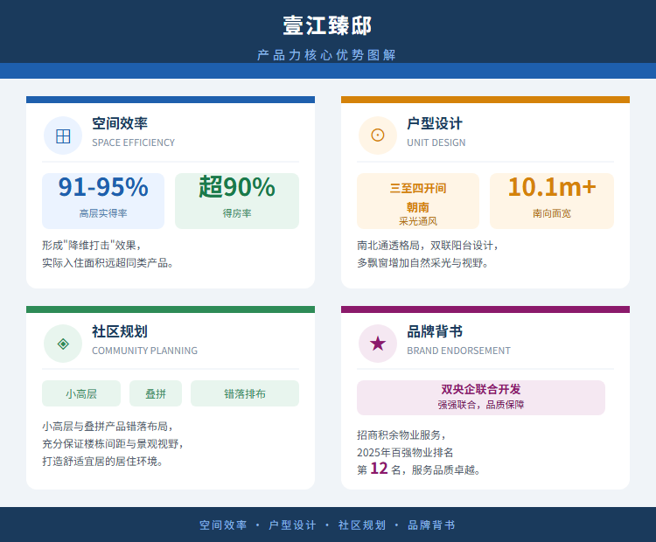Click the 三至四开间朝南 box
This screenshot has height=542, width=656.
(418, 201)
